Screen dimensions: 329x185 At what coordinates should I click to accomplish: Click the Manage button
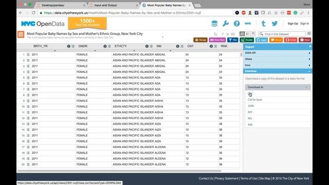point(200,40)
